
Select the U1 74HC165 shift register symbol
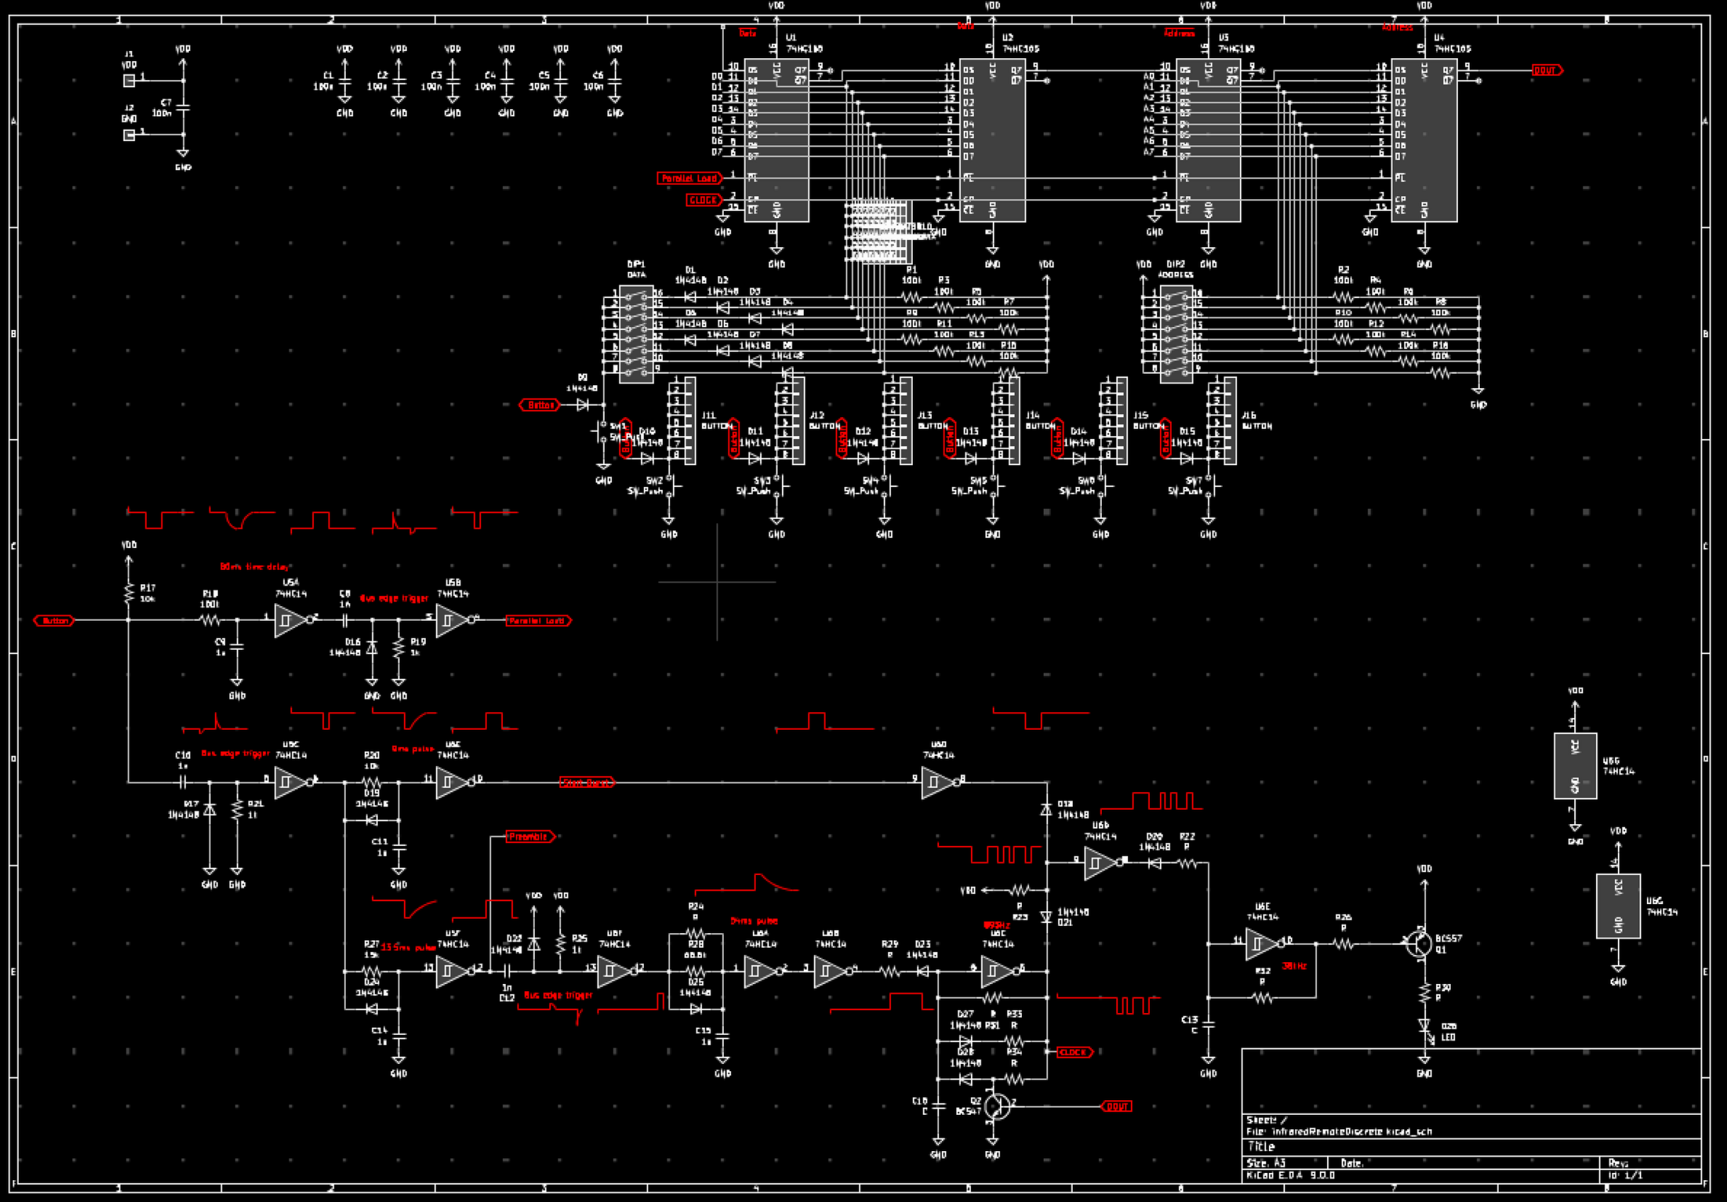coord(776,140)
